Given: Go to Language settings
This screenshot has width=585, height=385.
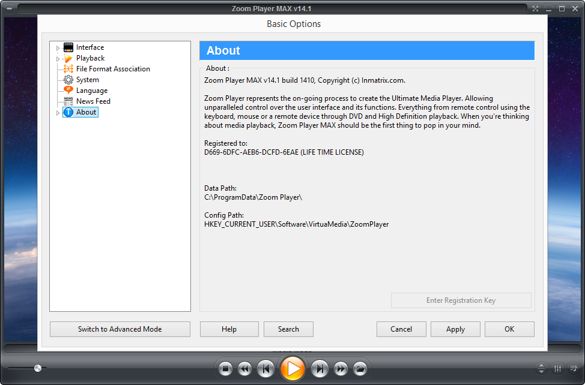Looking at the screenshot, I should tap(92, 91).
